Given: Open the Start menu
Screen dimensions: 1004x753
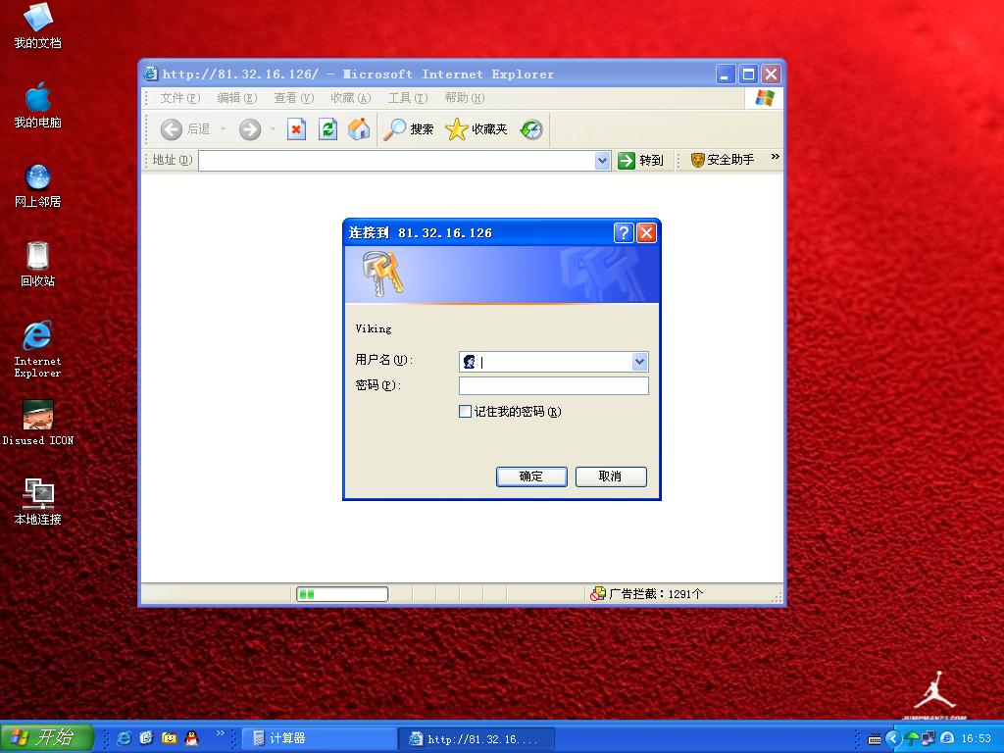Looking at the screenshot, I should click(47, 737).
